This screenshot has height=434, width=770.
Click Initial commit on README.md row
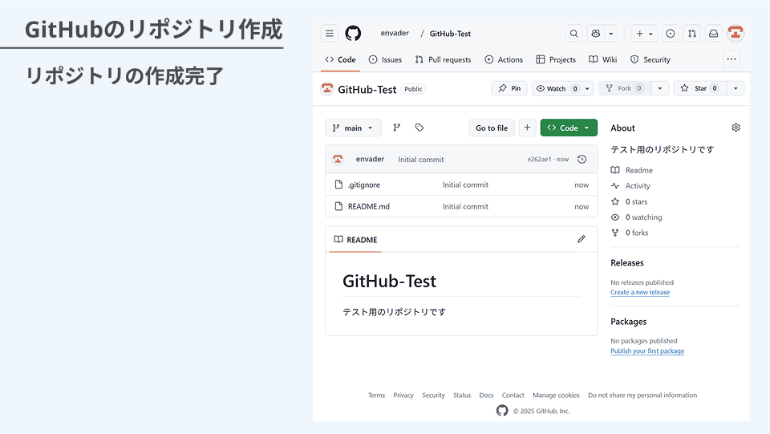(465, 207)
